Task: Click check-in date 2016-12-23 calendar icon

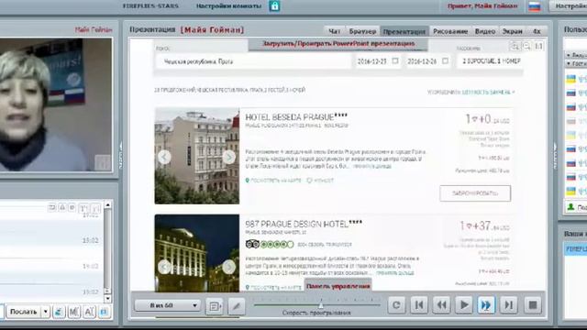Action: [395, 60]
